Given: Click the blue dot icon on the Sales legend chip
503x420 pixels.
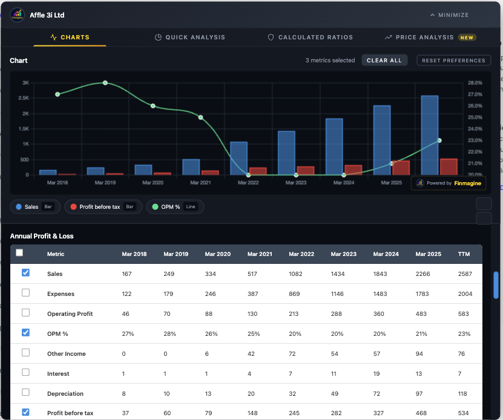Looking at the screenshot, I should coord(18,206).
